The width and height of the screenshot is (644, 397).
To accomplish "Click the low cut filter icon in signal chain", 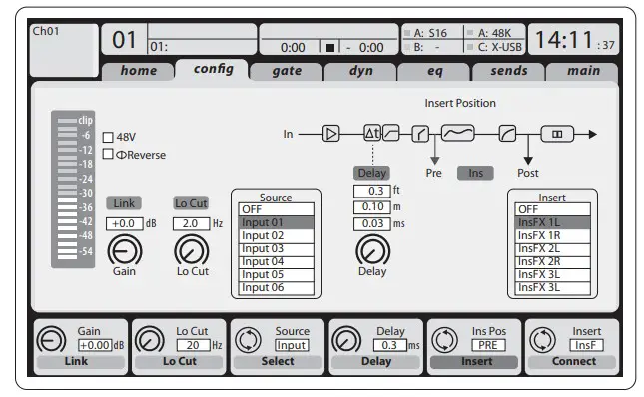I will click(x=391, y=133).
